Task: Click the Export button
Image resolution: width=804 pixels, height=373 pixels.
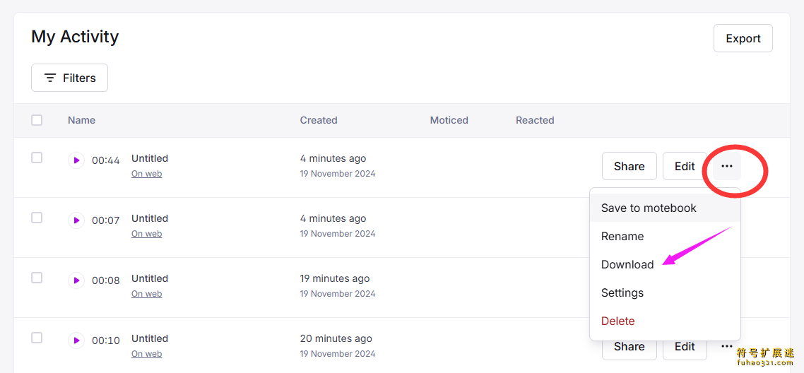Action: point(743,38)
